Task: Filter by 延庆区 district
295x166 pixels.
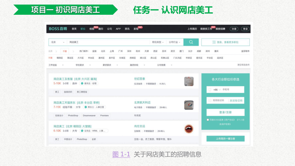Action: (x=220, y=58)
